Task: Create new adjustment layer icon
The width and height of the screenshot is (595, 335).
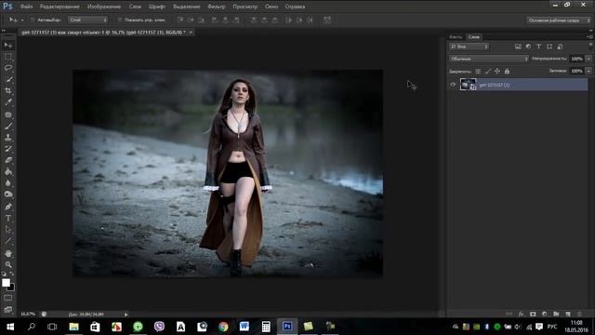Action: pyautogui.click(x=545, y=315)
